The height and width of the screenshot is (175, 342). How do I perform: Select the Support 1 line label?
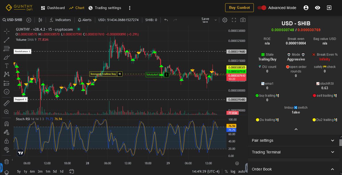(x=21, y=99)
